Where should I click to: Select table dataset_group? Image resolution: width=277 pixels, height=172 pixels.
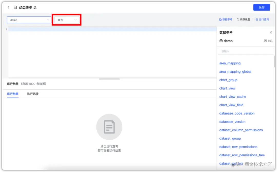[230, 138]
